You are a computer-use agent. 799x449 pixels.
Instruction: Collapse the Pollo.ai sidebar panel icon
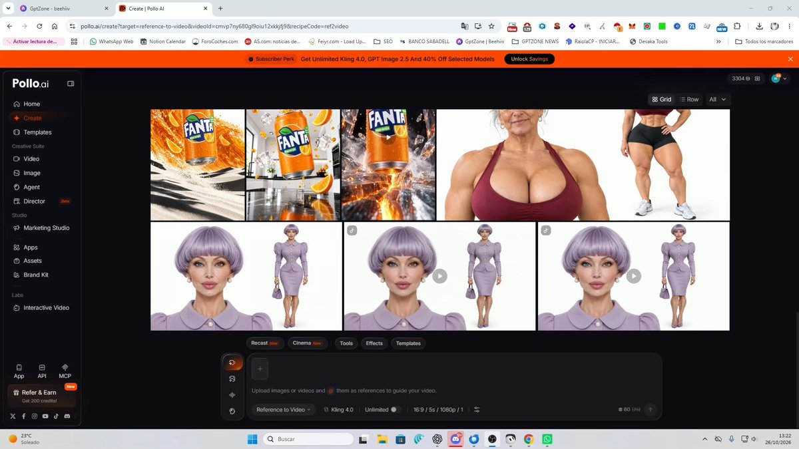71,84
